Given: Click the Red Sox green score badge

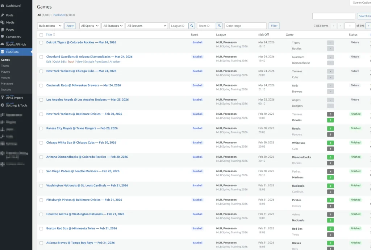Looking at the screenshot, I should (x=330, y=229).
